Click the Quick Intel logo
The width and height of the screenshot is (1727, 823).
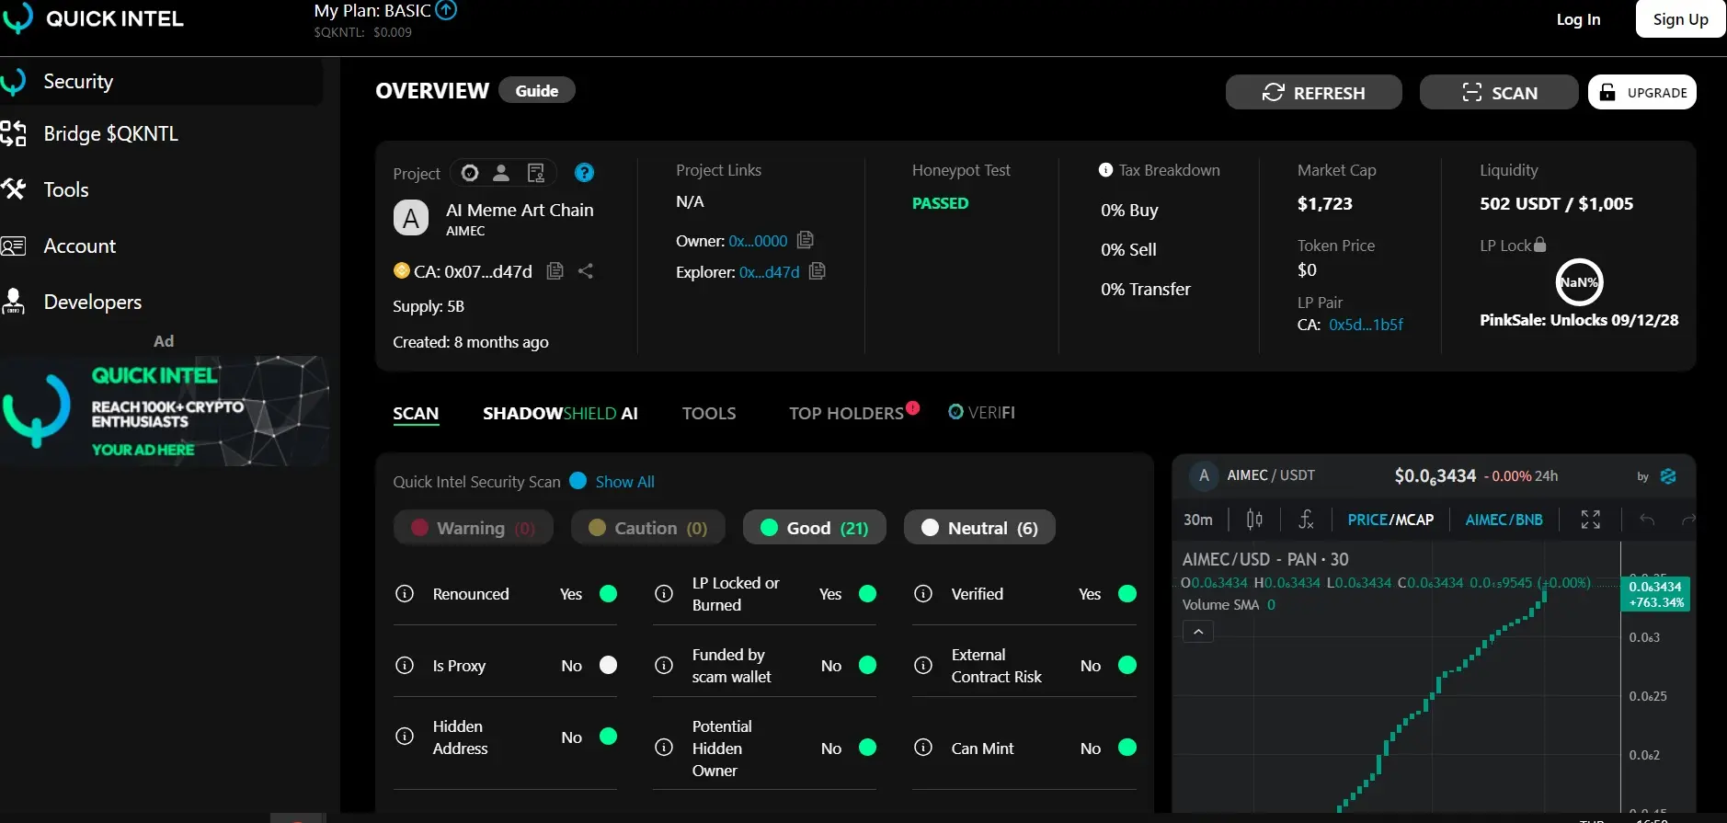click(x=93, y=18)
